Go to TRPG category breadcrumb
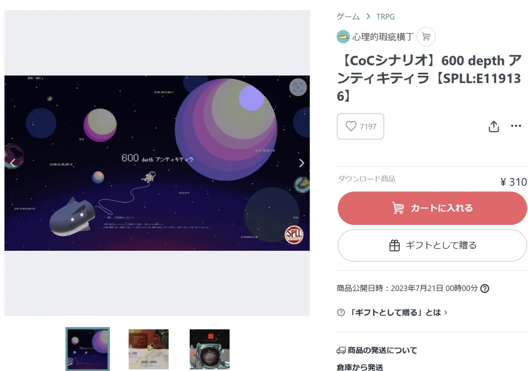Image resolution: width=528 pixels, height=371 pixels. [x=386, y=17]
